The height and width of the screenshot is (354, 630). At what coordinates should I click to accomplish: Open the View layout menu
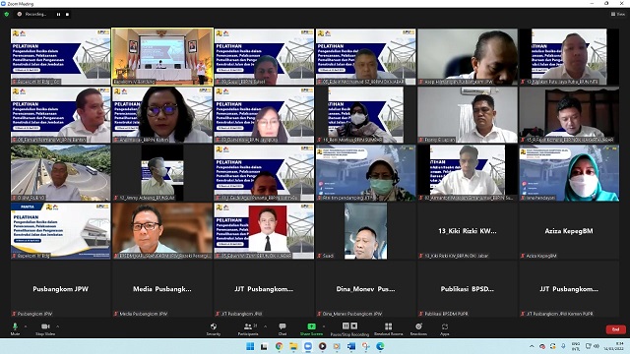[x=618, y=14]
